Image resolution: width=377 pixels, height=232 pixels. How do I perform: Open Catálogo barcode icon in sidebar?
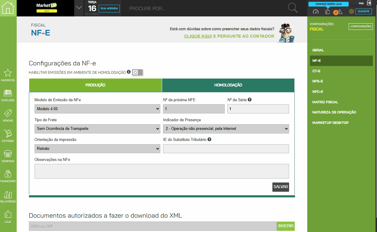pyautogui.click(x=8, y=93)
